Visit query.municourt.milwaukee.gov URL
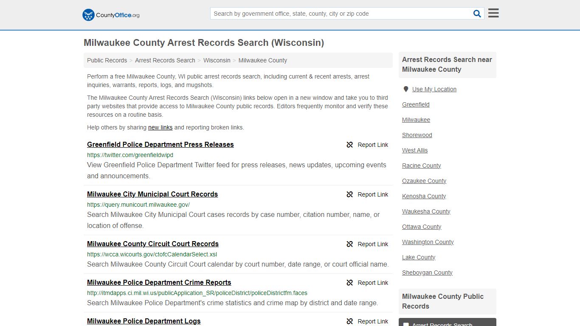 138,205
